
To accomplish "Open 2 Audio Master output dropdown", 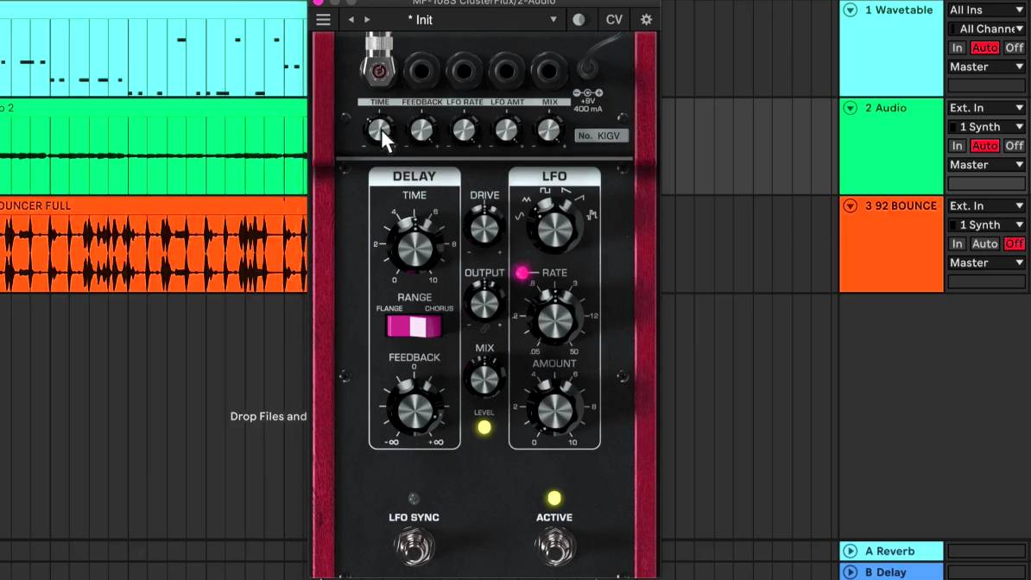I will (986, 164).
